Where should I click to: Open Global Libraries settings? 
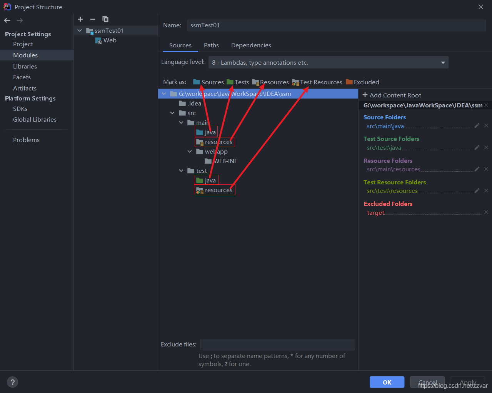35,120
